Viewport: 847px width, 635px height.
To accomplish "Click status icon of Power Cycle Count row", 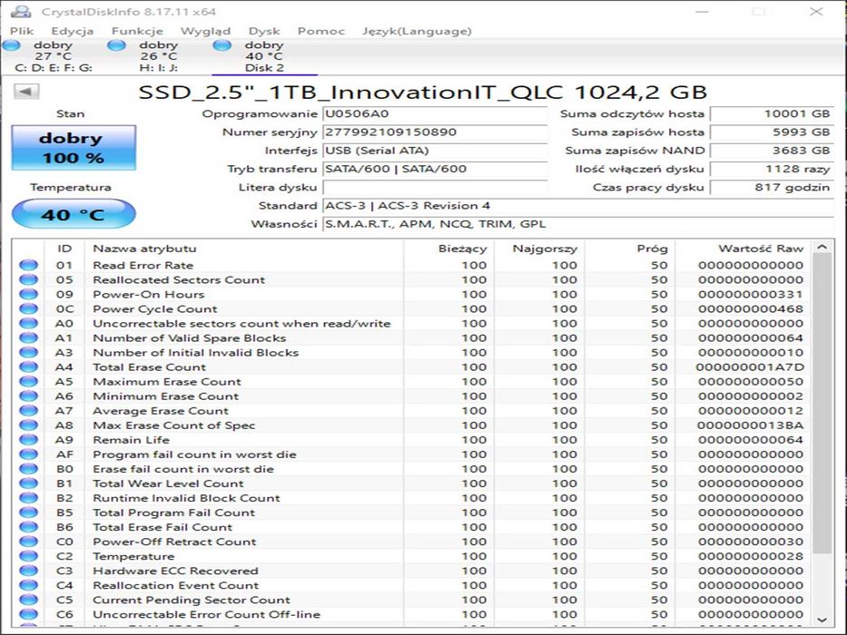I will 29,308.
